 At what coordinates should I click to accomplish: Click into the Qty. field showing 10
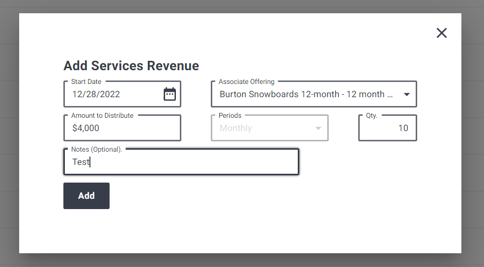[x=387, y=128]
